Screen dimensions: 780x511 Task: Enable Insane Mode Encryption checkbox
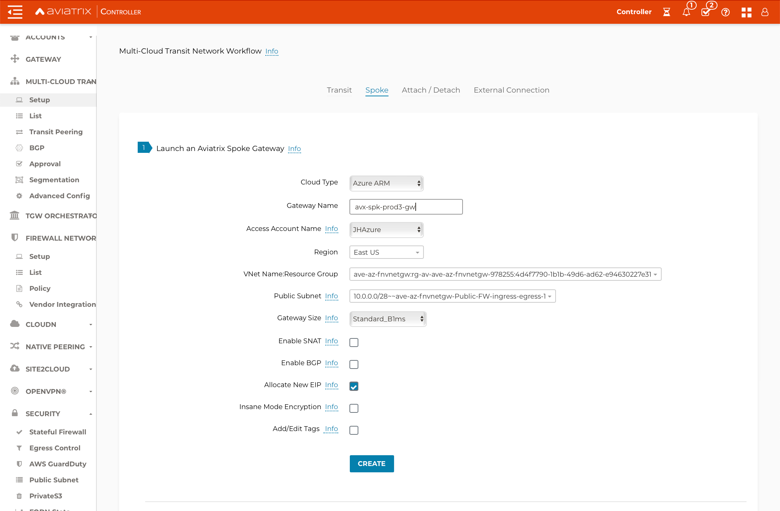click(x=354, y=408)
